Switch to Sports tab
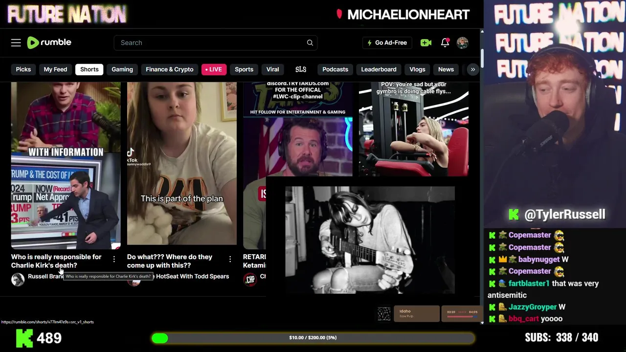The image size is (626, 352). click(x=244, y=69)
